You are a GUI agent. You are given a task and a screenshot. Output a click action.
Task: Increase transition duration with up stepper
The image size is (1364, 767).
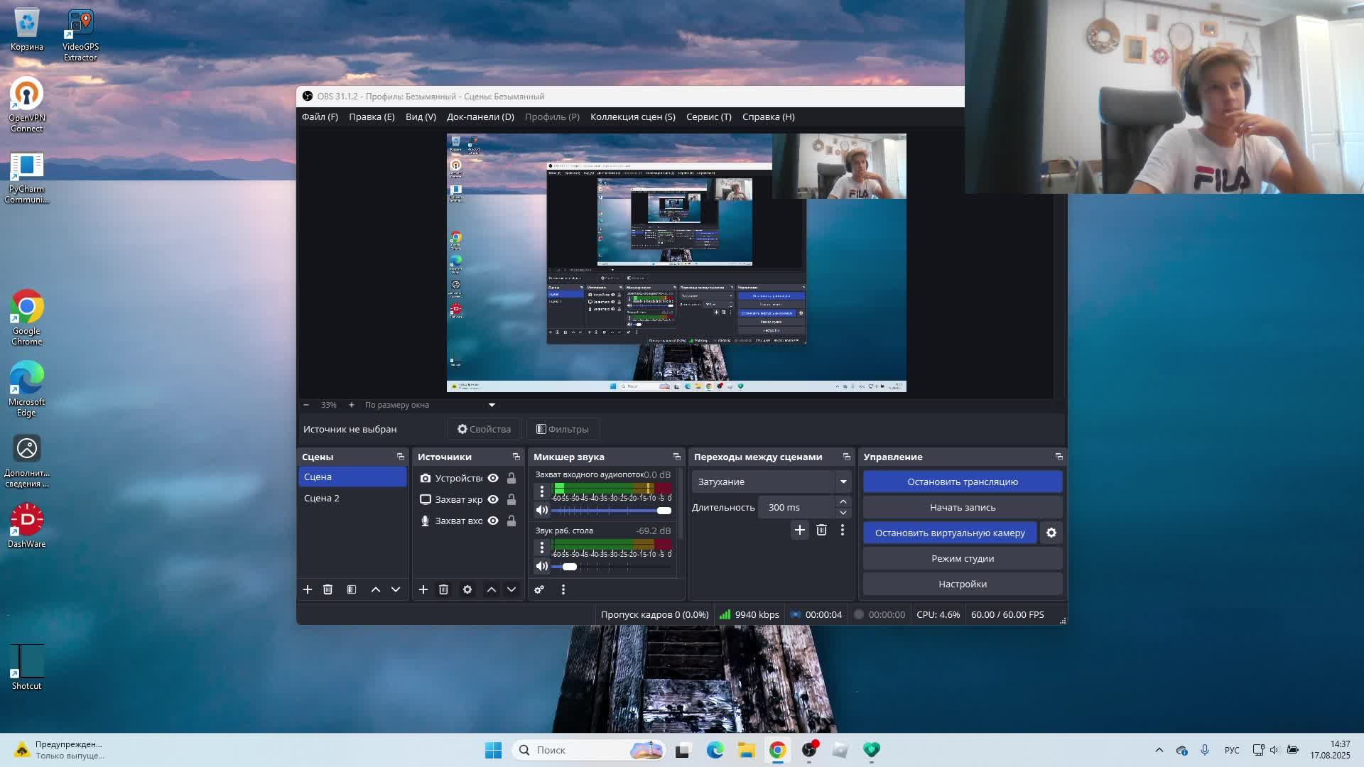tap(843, 501)
